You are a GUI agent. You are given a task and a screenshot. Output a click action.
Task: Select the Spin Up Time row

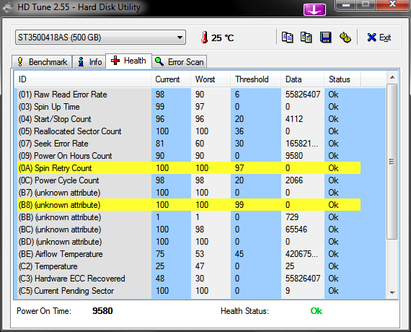(x=190, y=107)
